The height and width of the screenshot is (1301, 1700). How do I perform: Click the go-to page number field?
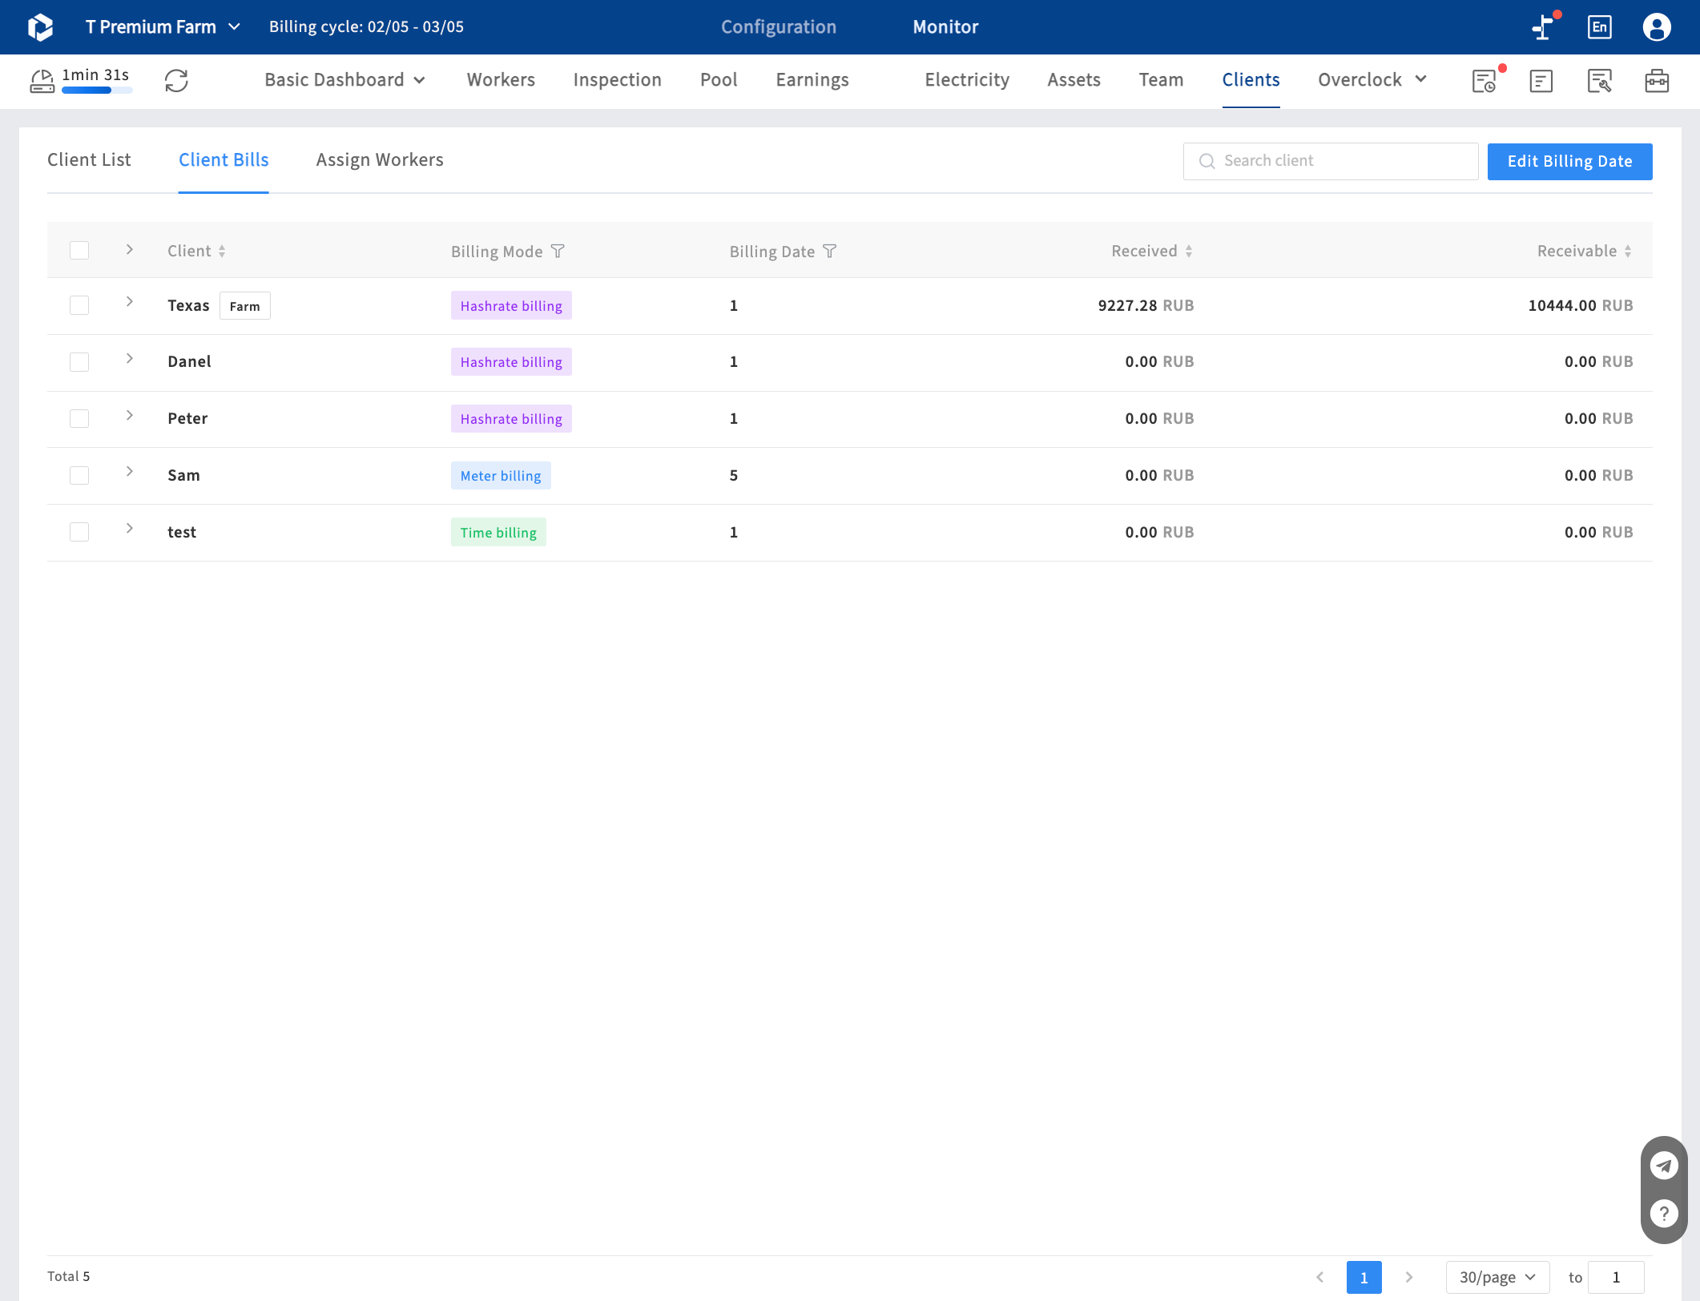pyautogui.click(x=1616, y=1277)
